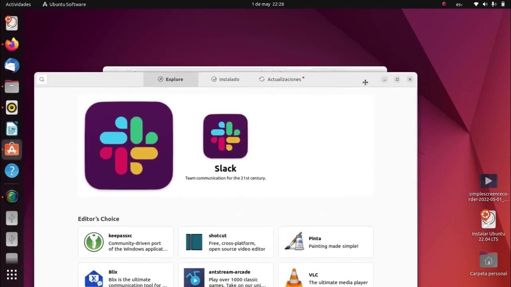Click the first USB drive dock icon
Image resolution: width=511 pixels, height=287 pixels.
pyautogui.click(x=12, y=218)
